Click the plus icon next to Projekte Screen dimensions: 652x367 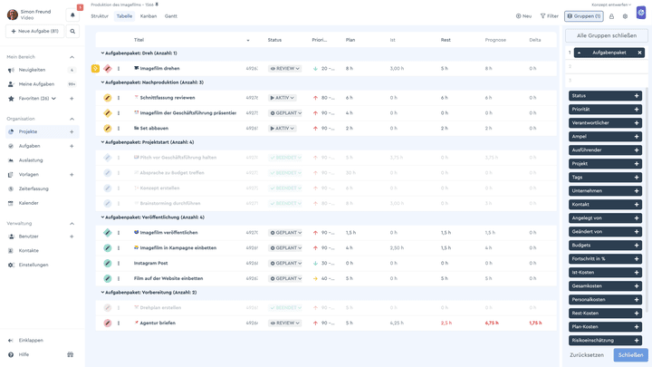(x=72, y=132)
